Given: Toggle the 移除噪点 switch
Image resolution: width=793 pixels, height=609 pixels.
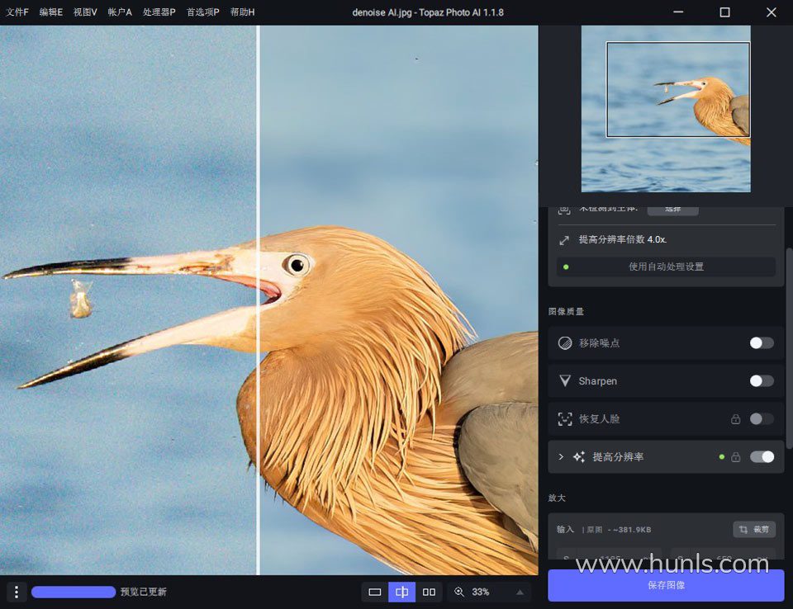Looking at the screenshot, I should [x=762, y=343].
